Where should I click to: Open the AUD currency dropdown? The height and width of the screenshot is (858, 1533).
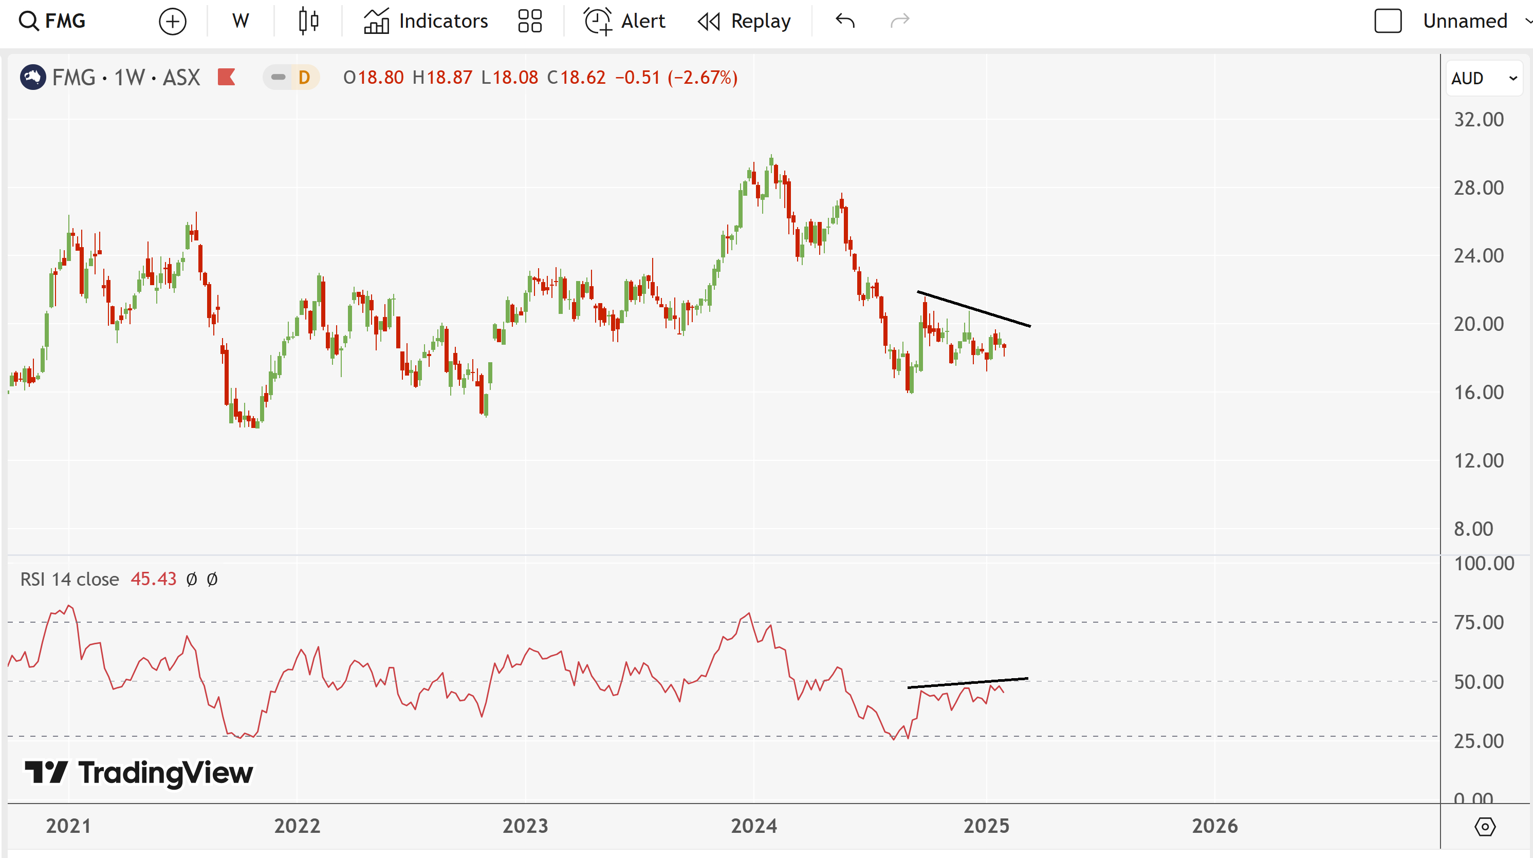click(x=1484, y=78)
